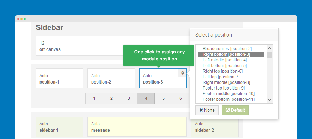Choose Footer top [position-9] entry
312x139 pixels.
(x=224, y=88)
